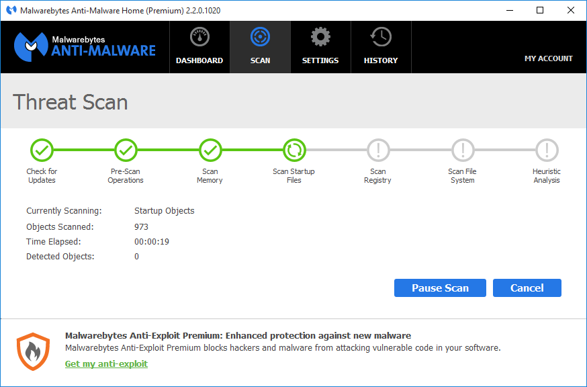Viewport: 587px width, 387px height.
Task: Click the Scan Memory checkmark icon
Action: coord(210,150)
